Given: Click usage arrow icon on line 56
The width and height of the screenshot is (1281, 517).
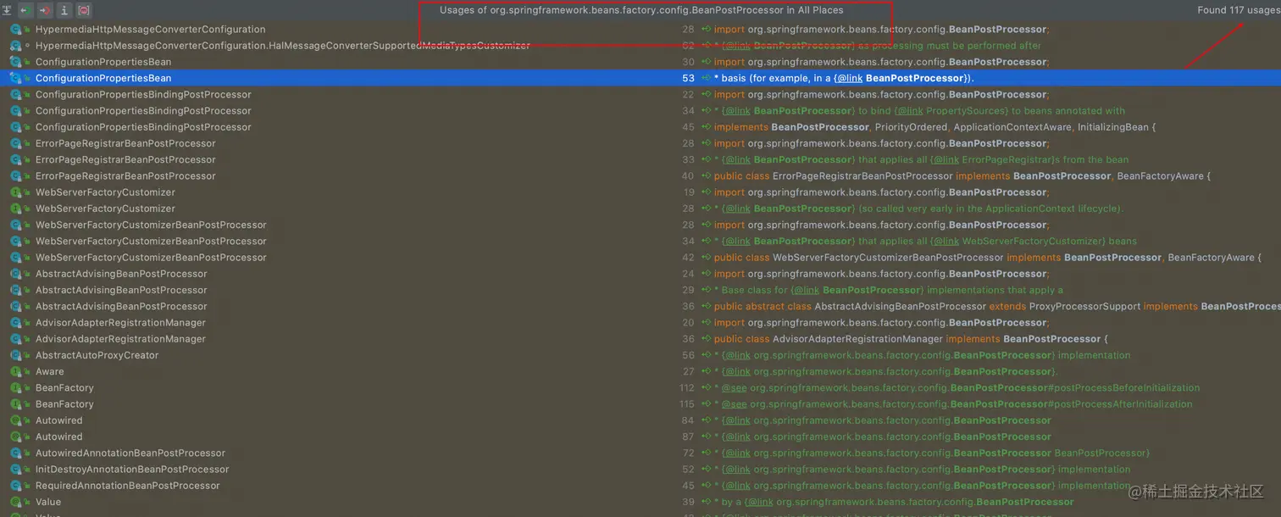Looking at the screenshot, I should (x=706, y=355).
